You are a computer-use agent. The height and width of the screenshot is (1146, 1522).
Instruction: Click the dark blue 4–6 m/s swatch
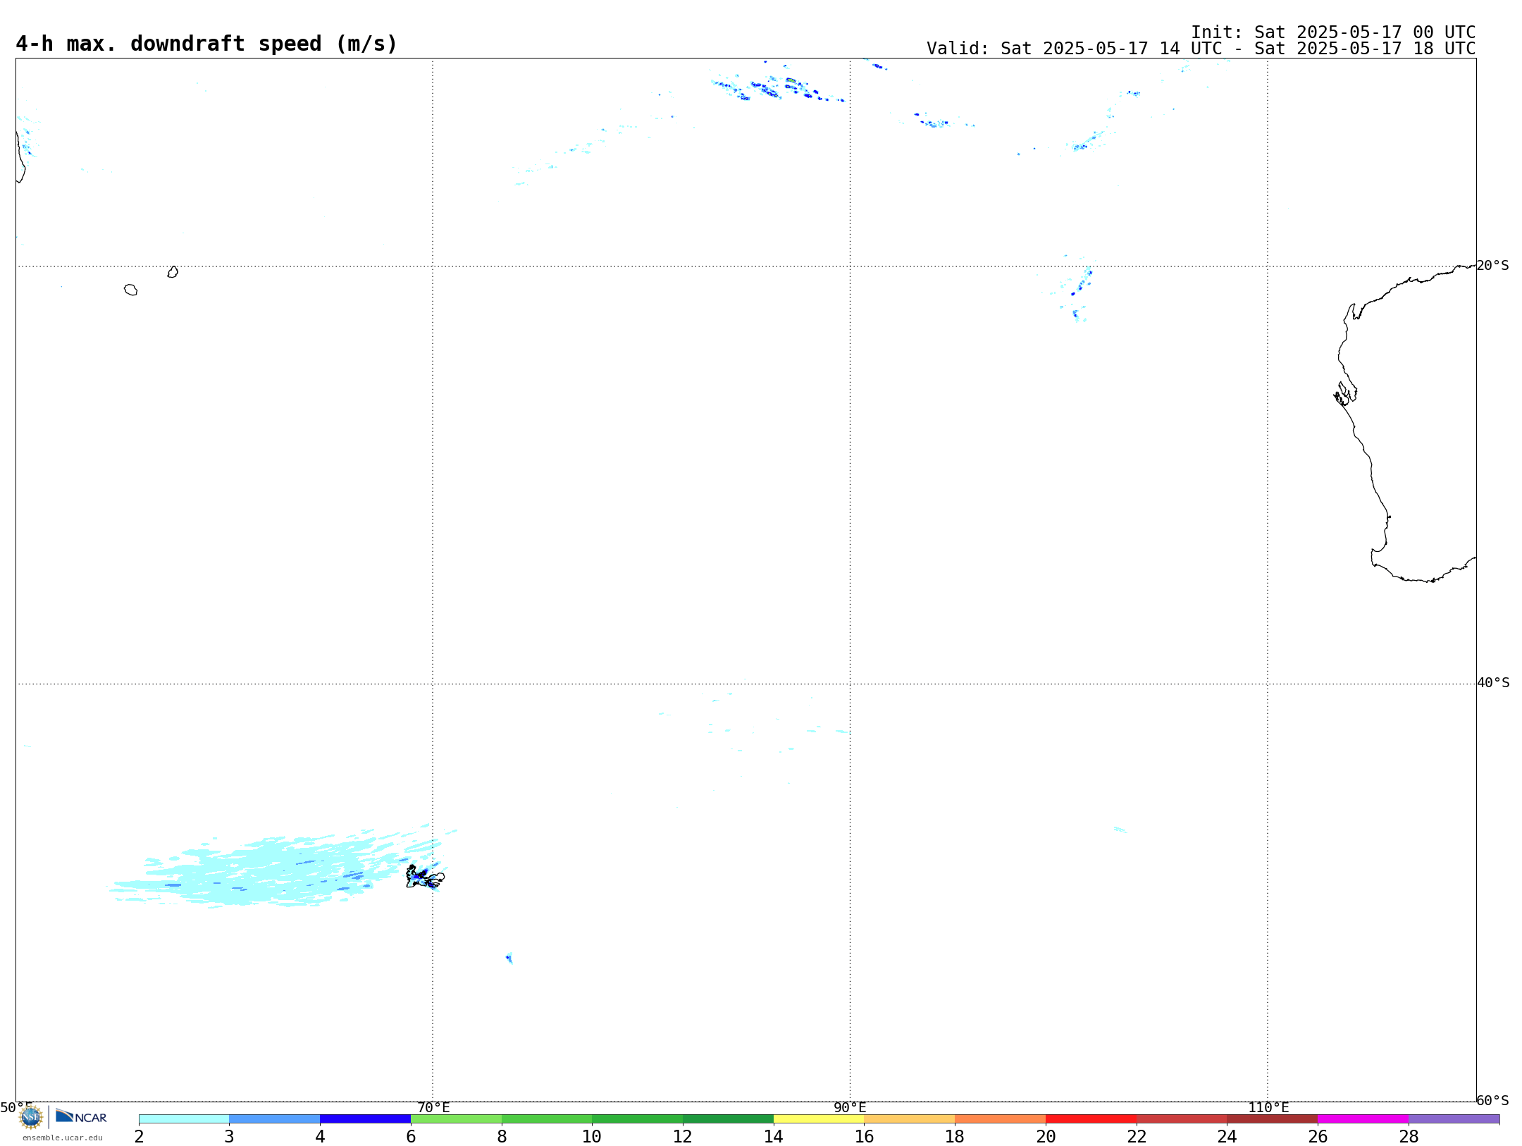coord(365,1119)
